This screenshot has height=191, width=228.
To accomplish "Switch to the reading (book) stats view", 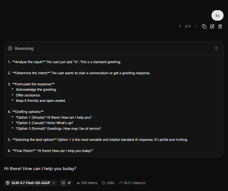I will click(x=63, y=183).
